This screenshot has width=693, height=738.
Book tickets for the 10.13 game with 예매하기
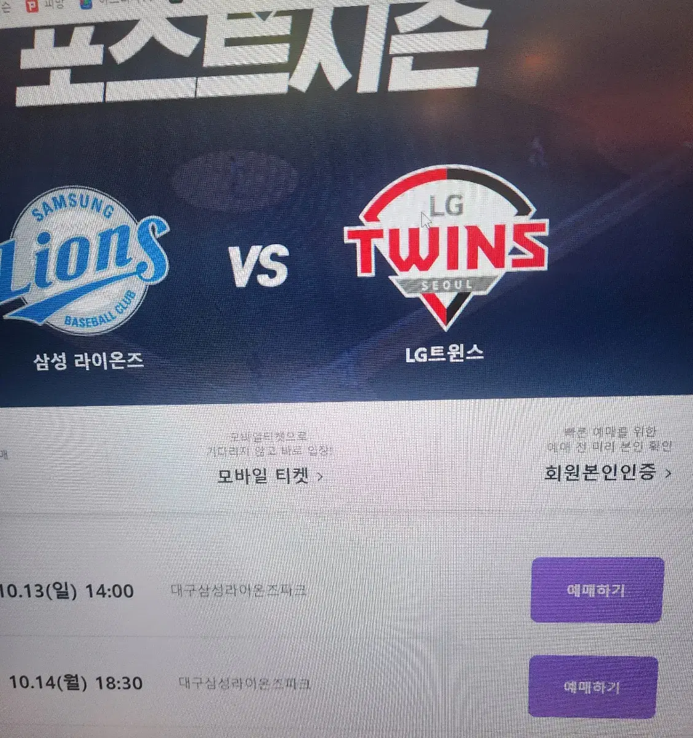597,590
